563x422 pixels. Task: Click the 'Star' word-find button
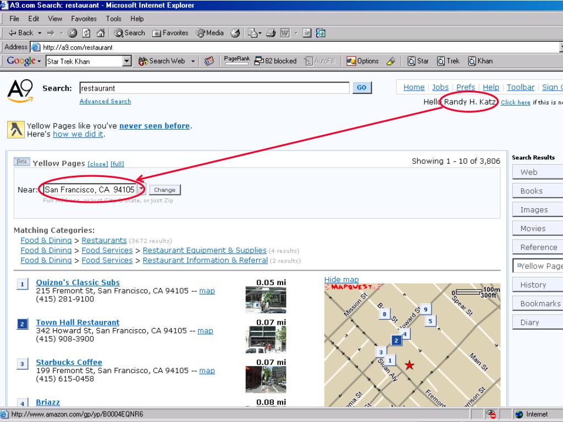coord(418,61)
